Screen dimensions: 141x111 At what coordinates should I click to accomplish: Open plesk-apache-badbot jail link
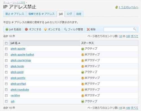(x=22, y=55)
